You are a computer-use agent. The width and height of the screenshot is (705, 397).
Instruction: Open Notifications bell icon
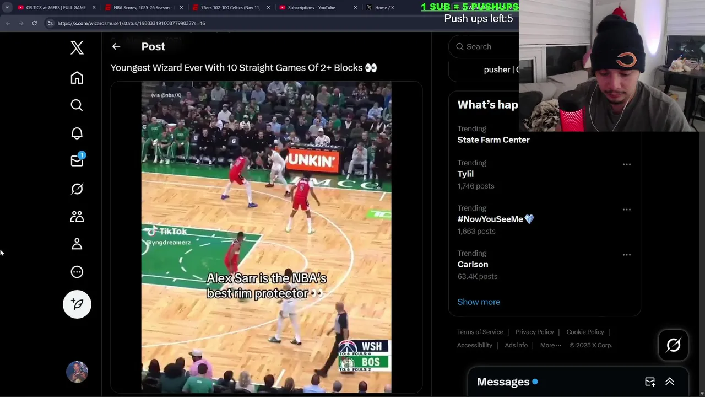[77, 133]
